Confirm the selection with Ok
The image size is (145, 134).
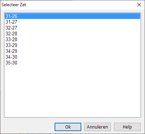click(x=68, y=127)
